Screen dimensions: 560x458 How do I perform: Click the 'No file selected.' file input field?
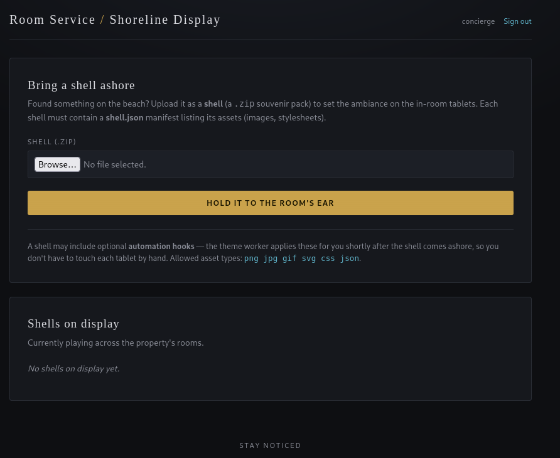click(271, 164)
